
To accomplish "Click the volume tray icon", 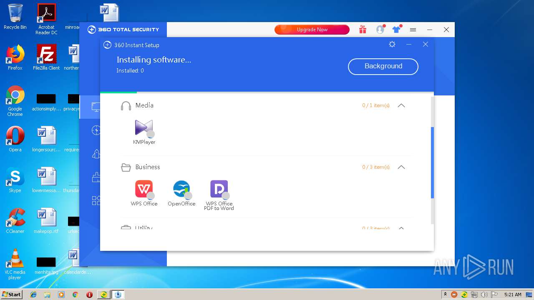I will 484,295.
